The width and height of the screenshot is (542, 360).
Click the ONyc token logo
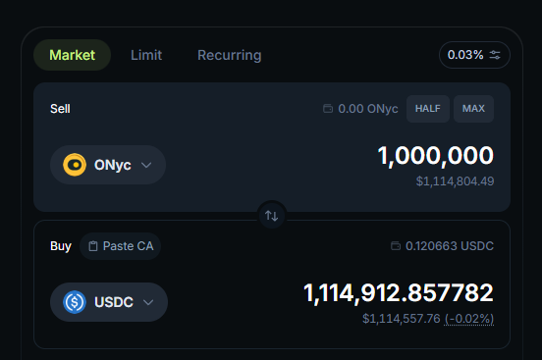[75, 165]
